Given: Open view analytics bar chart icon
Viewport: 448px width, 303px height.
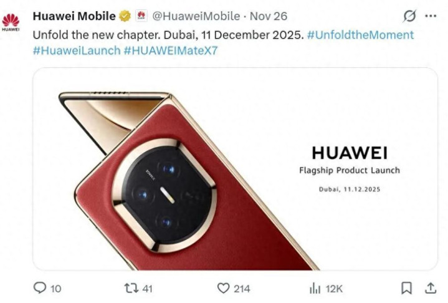Looking at the screenshot, I should 315,289.
